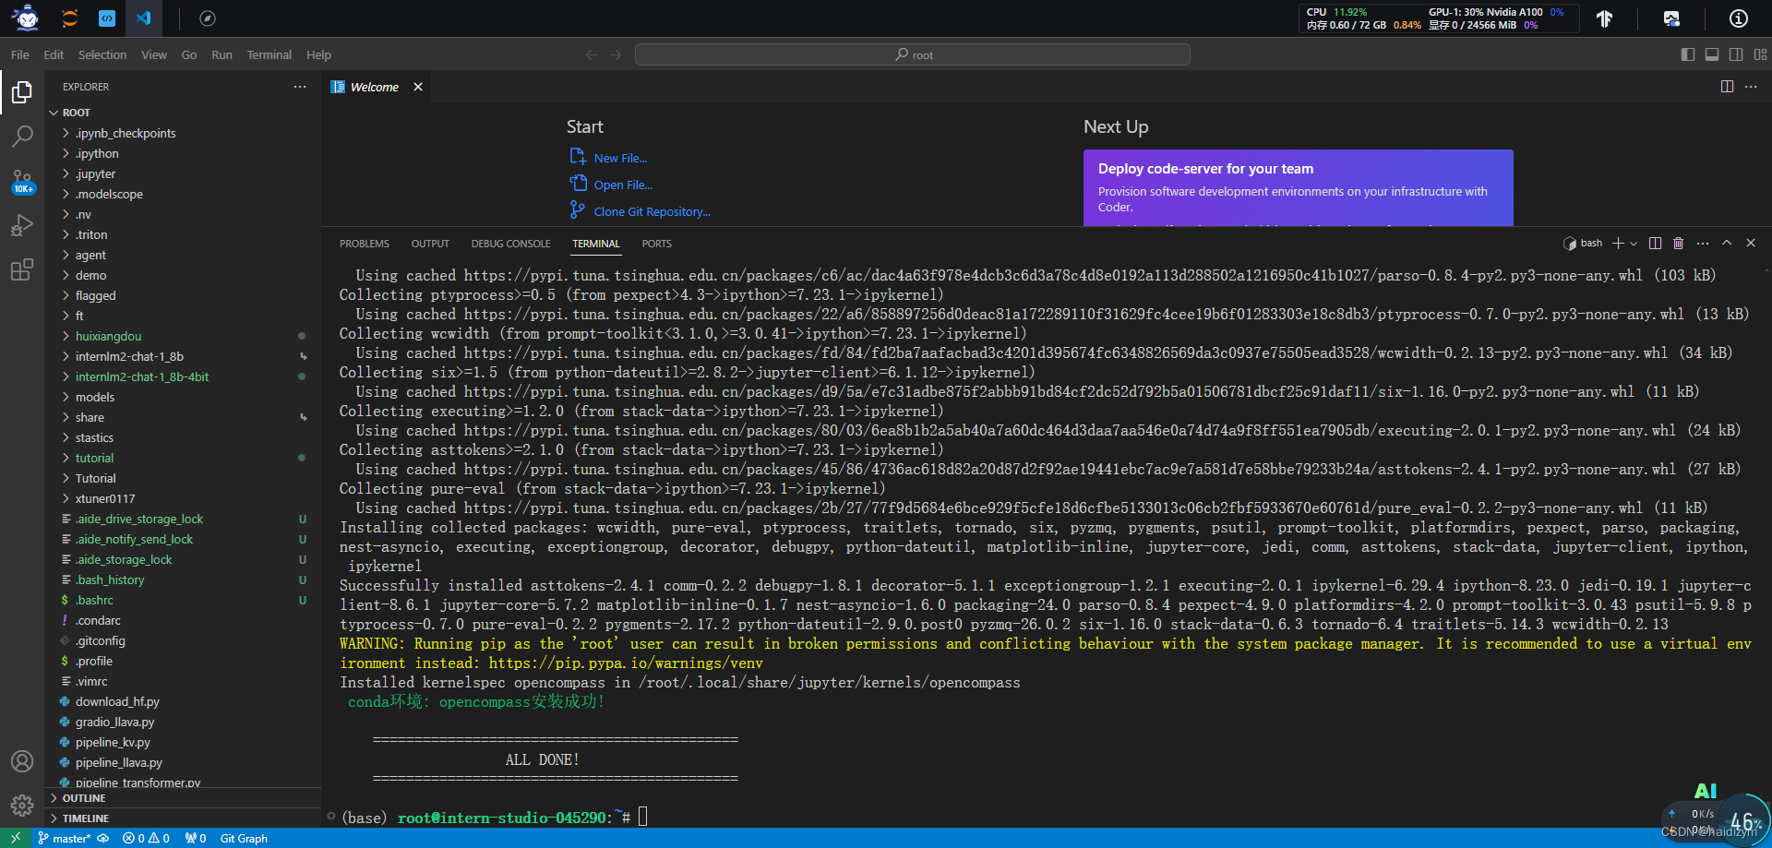Open Deploy code-server for your team card
This screenshot has height=848, width=1772.
coord(1298,187)
